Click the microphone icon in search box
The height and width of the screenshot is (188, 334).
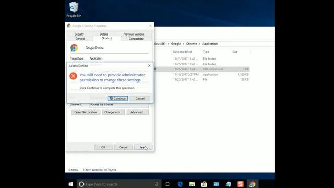(x=157, y=184)
